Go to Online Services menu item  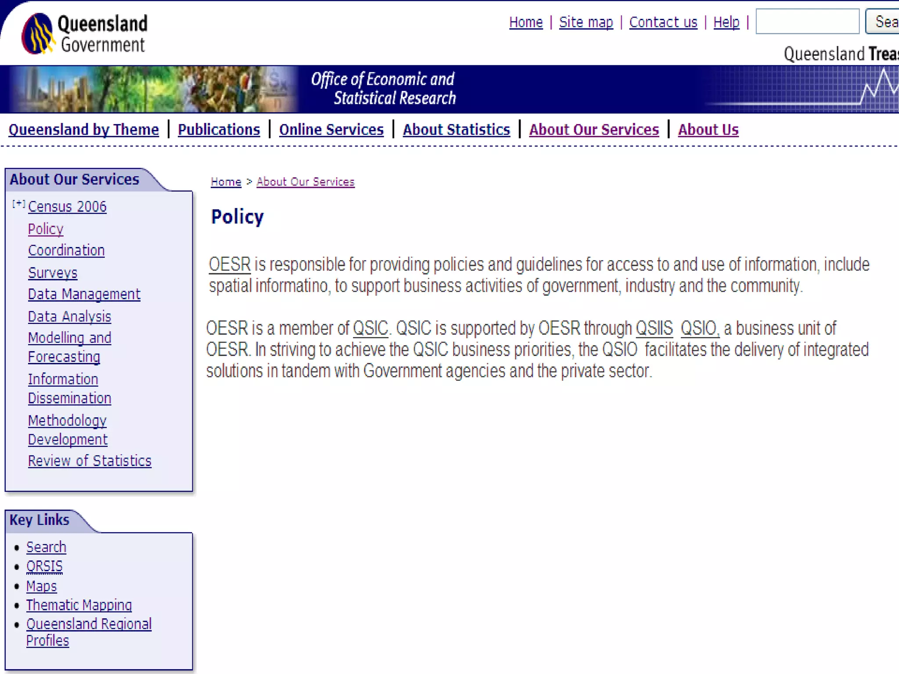(331, 130)
